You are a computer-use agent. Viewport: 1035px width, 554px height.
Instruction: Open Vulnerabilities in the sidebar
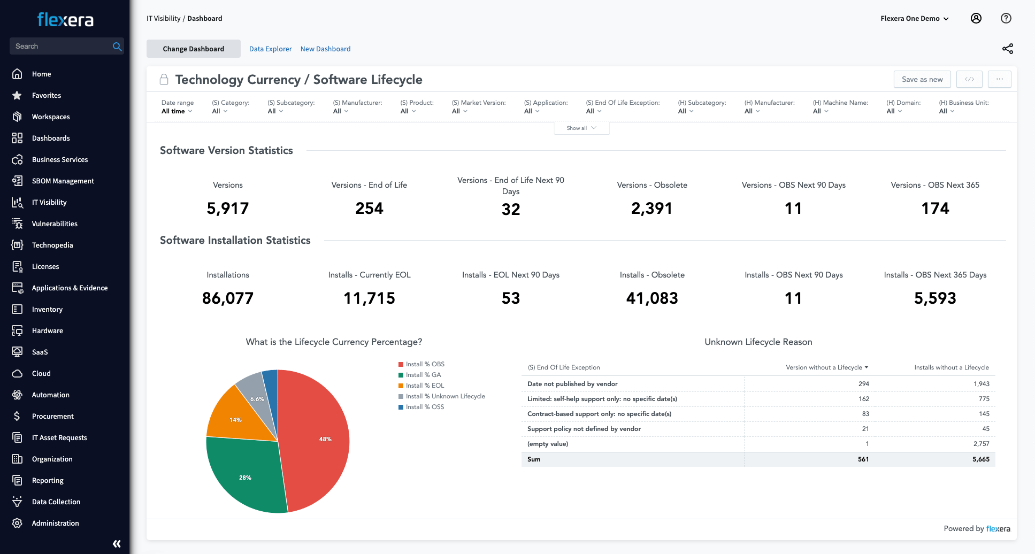click(x=55, y=224)
